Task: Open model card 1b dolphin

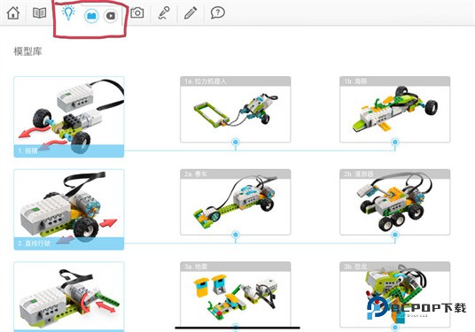Action: (395, 109)
